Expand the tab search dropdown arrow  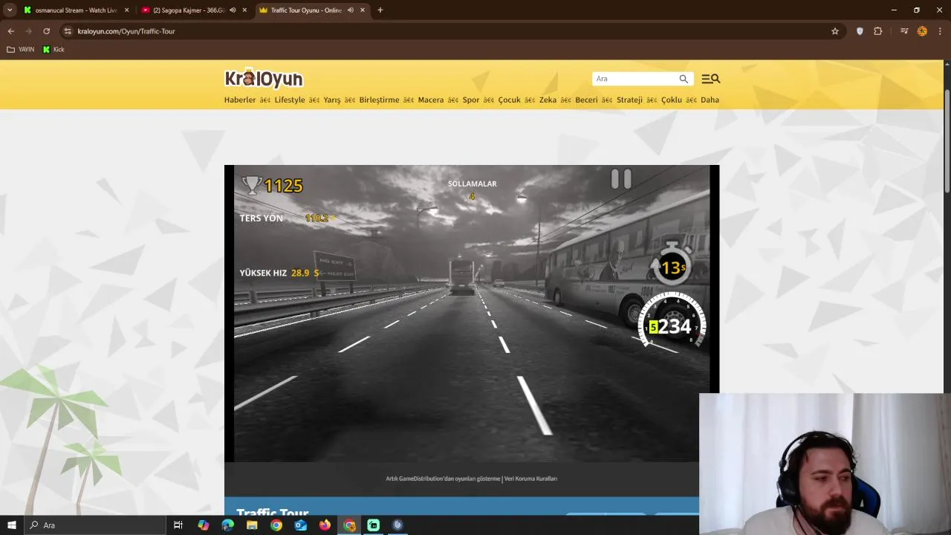click(10, 10)
